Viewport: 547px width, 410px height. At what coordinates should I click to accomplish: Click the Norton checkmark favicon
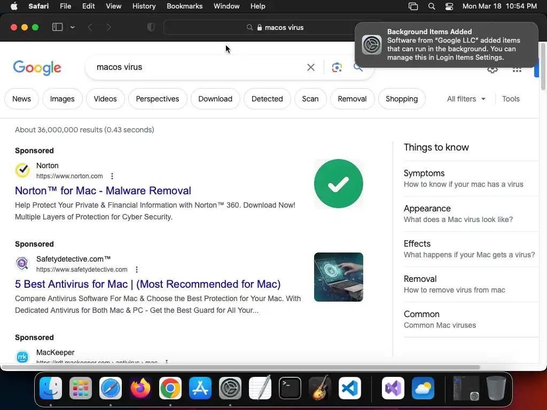(x=22, y=170)
